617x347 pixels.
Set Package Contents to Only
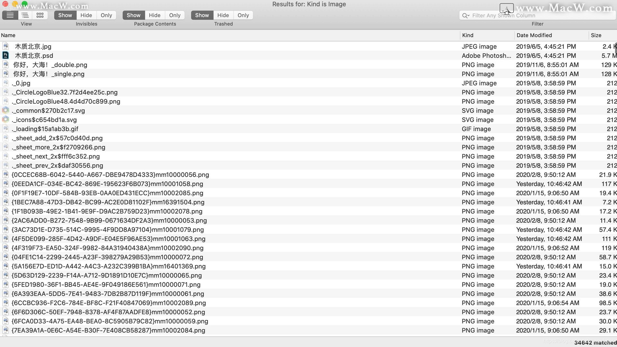click(174, 15)
